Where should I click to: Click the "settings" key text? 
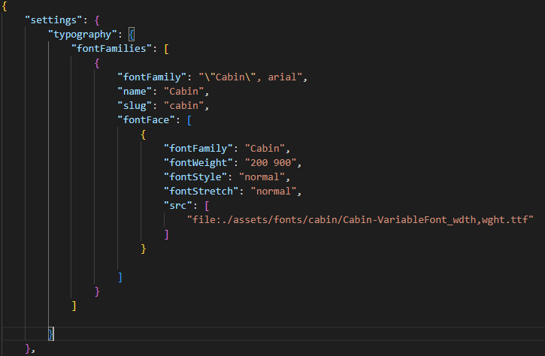point(53,20)
